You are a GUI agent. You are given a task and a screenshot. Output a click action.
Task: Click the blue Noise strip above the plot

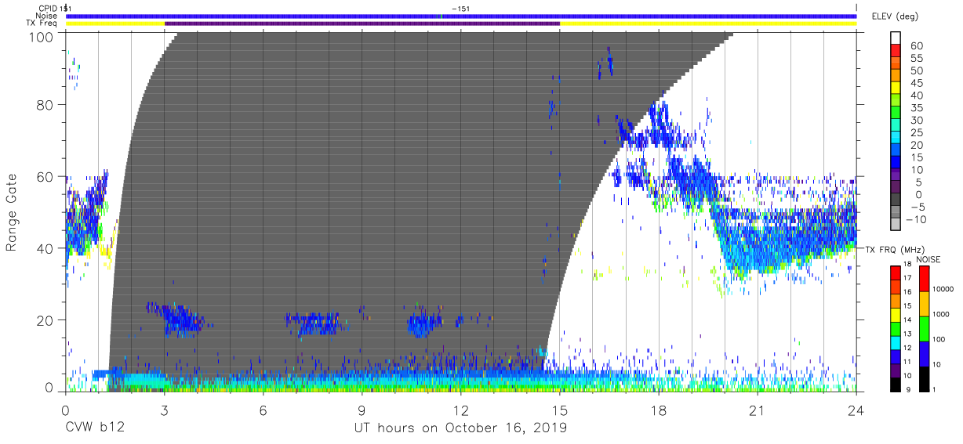point(461,16)
